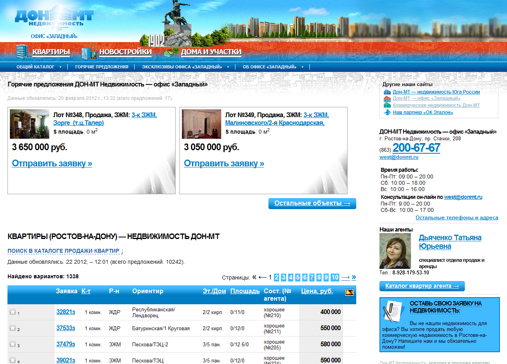This screenshot has height=364, width=507.
Task: Click west@donmt.ru under phone number
Action: click(399, 157)
